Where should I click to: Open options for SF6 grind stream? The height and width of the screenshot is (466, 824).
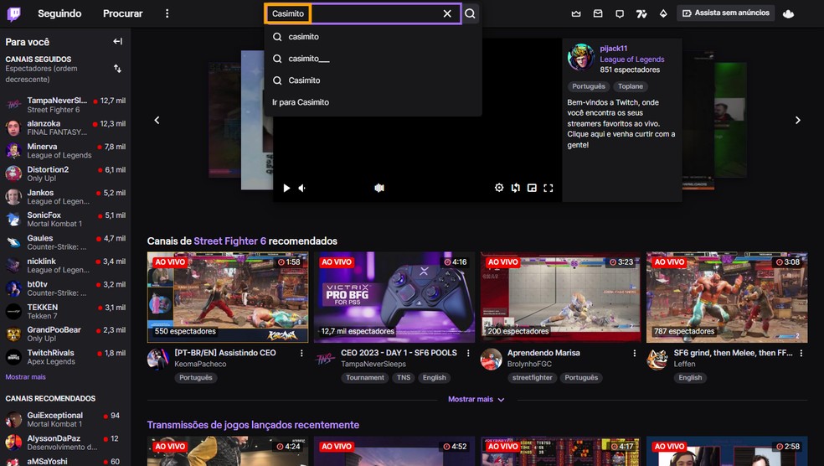[801, 354]
